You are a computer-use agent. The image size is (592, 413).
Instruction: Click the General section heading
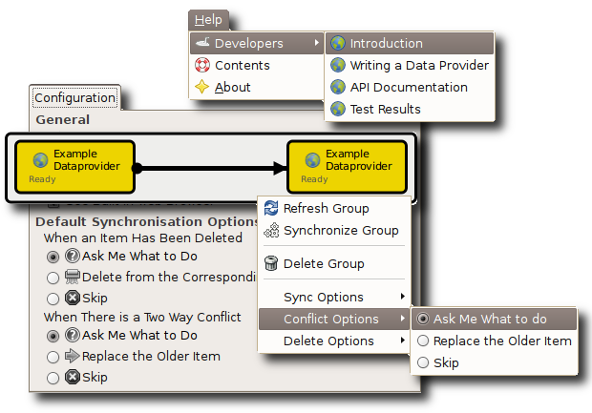63,119
